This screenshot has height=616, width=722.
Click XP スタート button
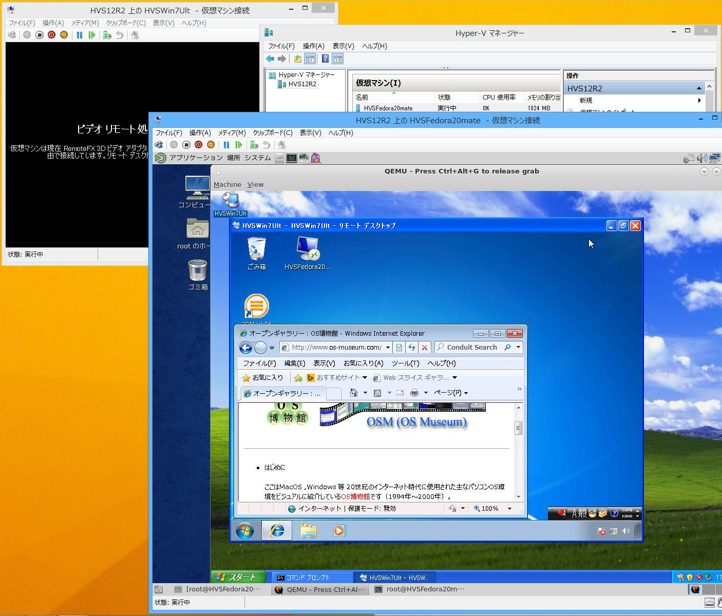[x=238, y=577]
